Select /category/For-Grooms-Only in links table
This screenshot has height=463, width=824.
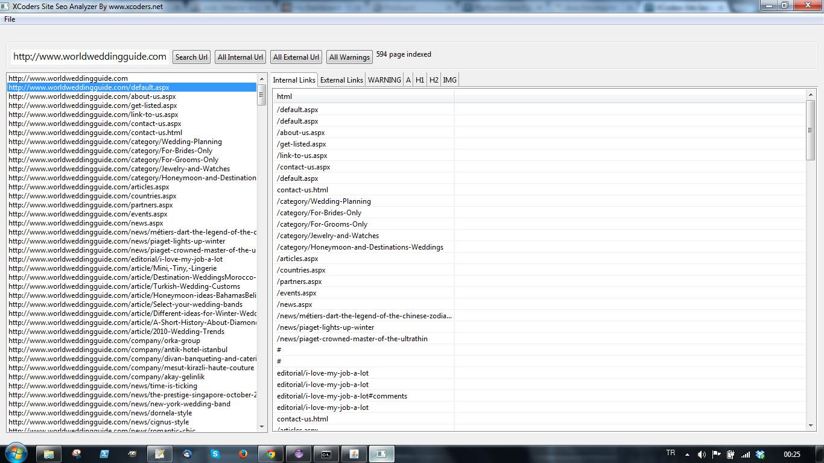tap(539, 224)
